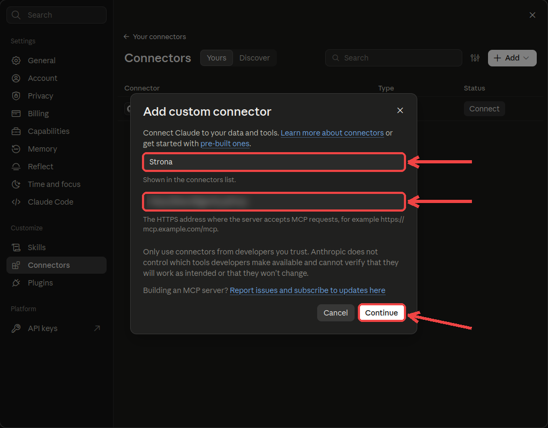Open the Skills page
Viewport: 548px width, 428px height.
(57, 247)
